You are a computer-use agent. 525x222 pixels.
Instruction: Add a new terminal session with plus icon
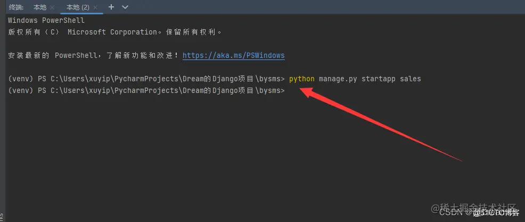(x=111, y=7)
